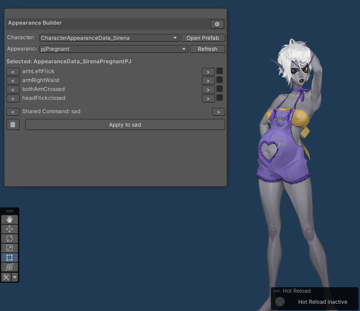The image size is (360, 311).
Task: Click the Hot Reload overlay title
Action: pos(297,291)
